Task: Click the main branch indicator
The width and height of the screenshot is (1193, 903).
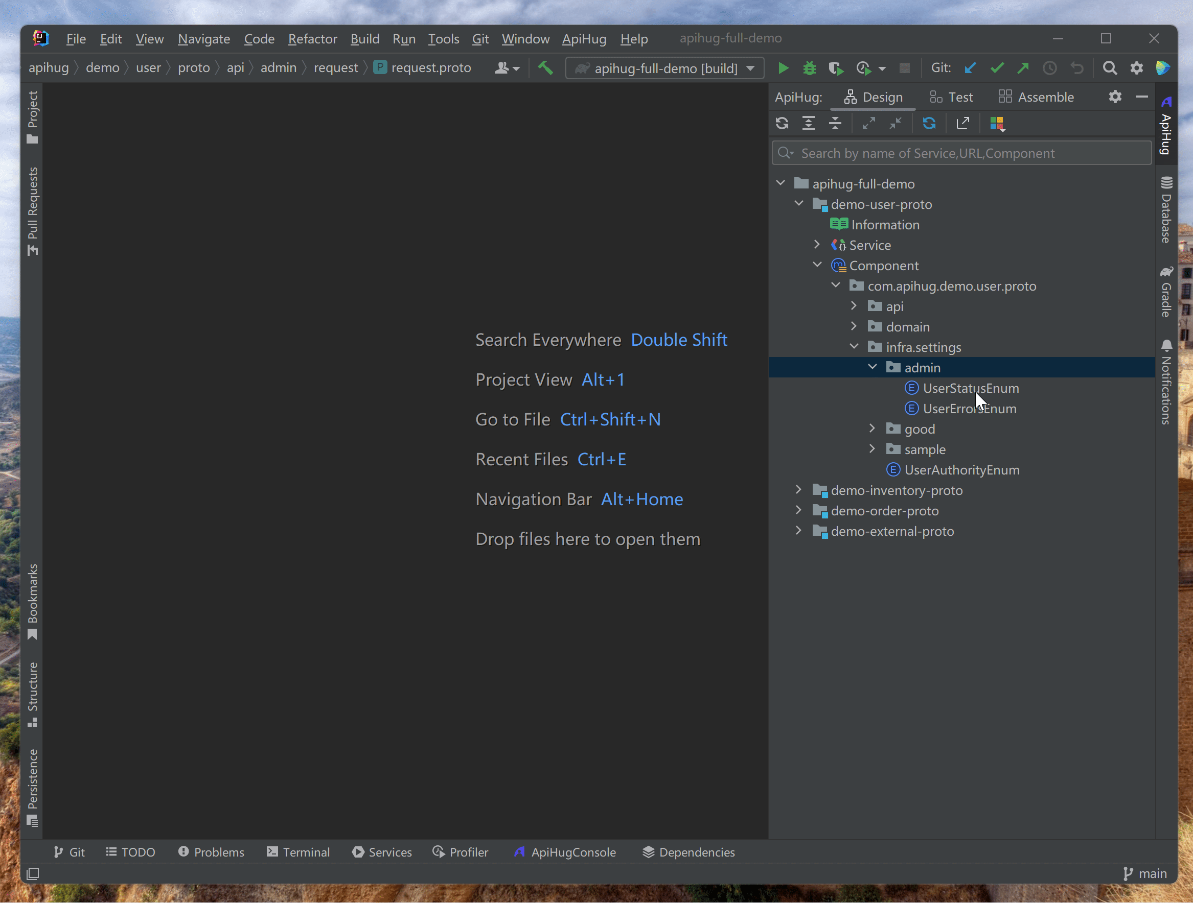Action: click(x=1145, y=873)
